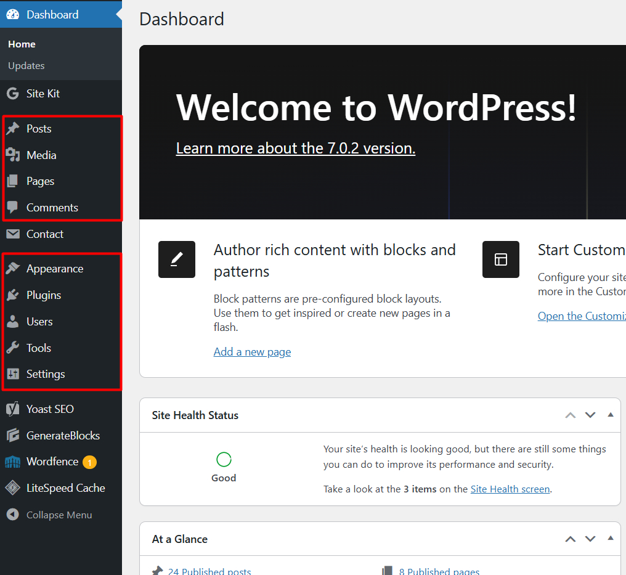Click the Yoast SEO icon
This screenshot has width=626, height=575.
click(x=13, y=409)
